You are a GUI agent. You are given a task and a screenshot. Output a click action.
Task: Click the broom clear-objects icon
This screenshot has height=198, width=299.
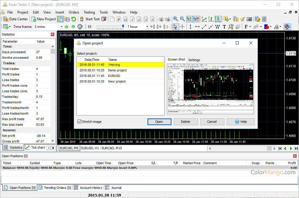pos(242,19)
